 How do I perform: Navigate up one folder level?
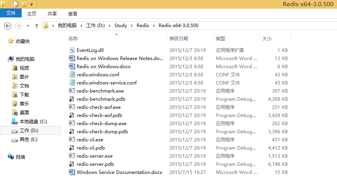(36, 26)
